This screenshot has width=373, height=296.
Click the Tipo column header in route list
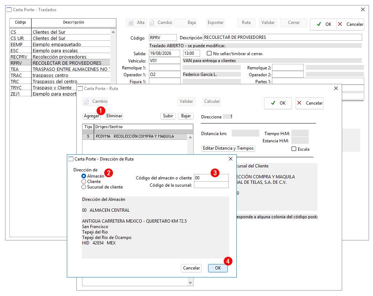pos(88,127)
